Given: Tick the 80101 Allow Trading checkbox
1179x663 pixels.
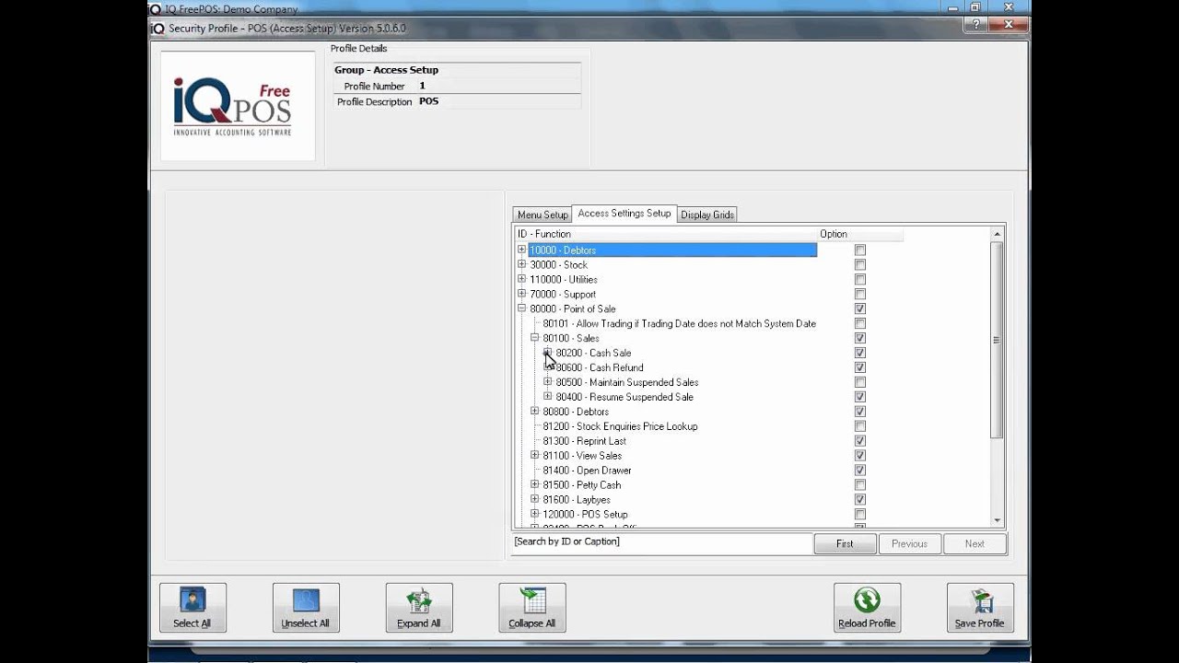Looking at the screenshot, I should point(860,324).
